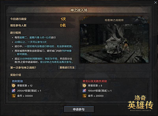Click the 观看神之战视频 header label
The height and width of the screenshot is (116, 158).
114,20
